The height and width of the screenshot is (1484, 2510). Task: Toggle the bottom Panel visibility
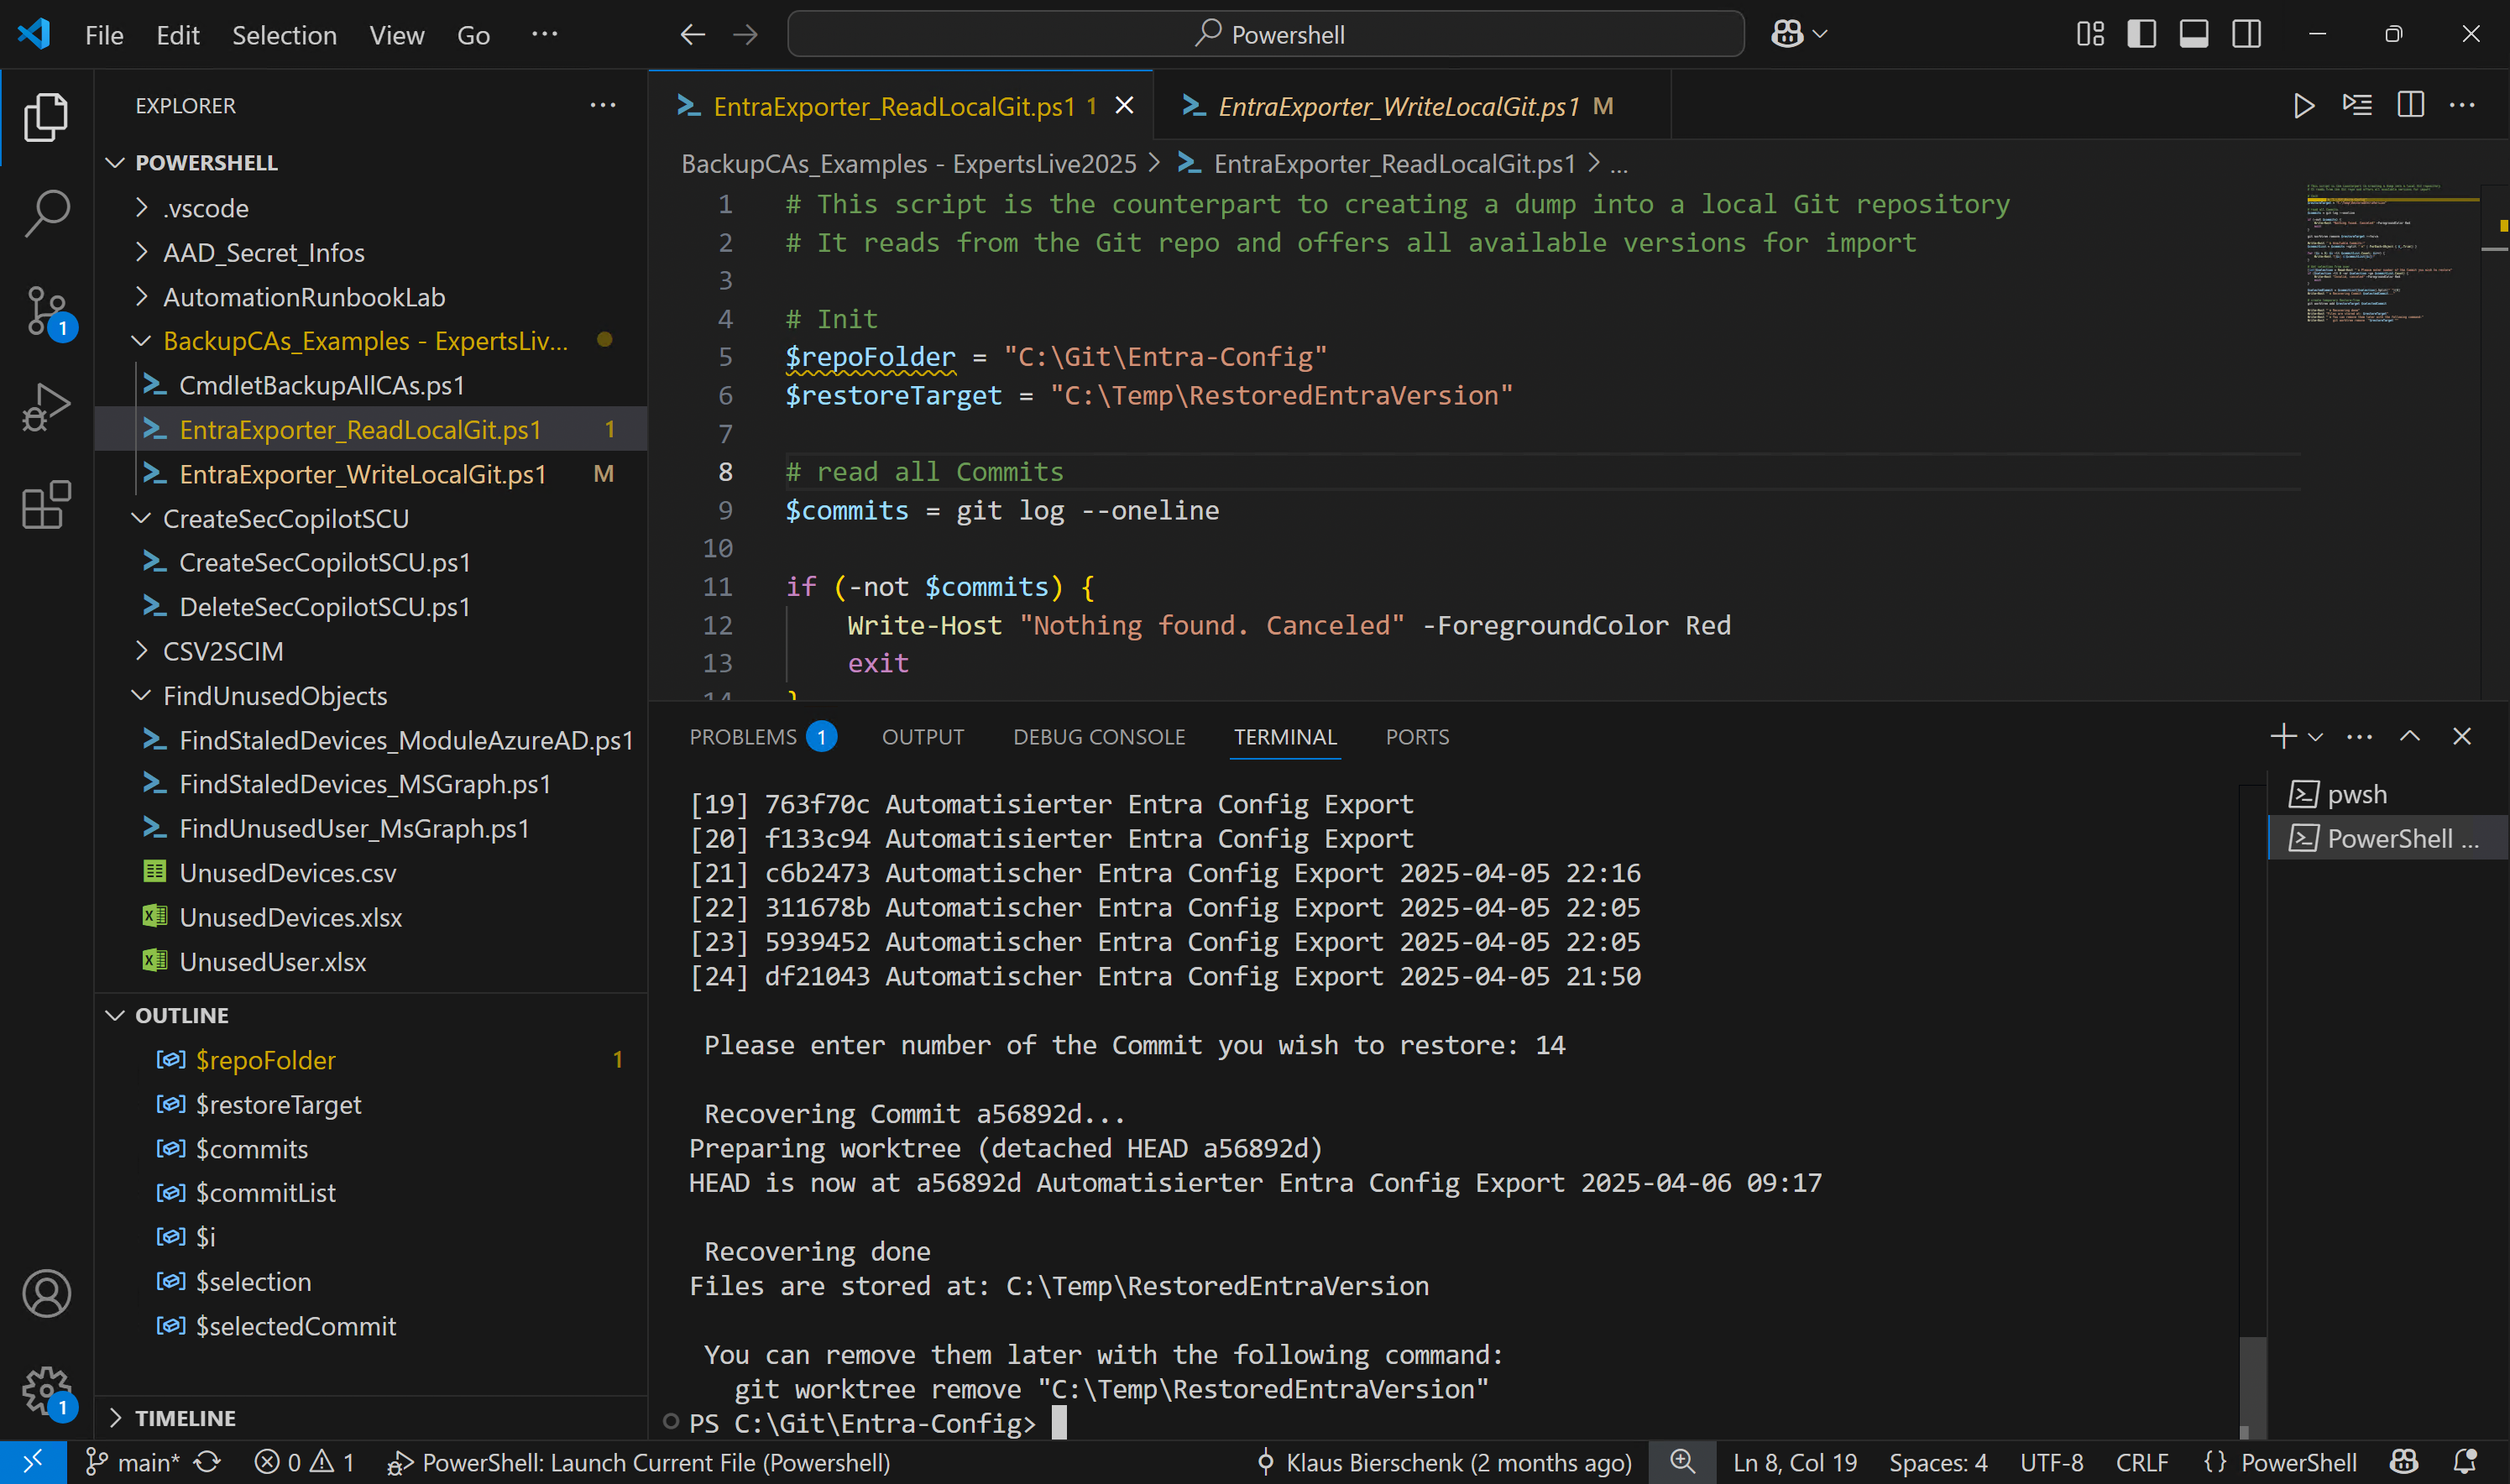(2194, 34)
